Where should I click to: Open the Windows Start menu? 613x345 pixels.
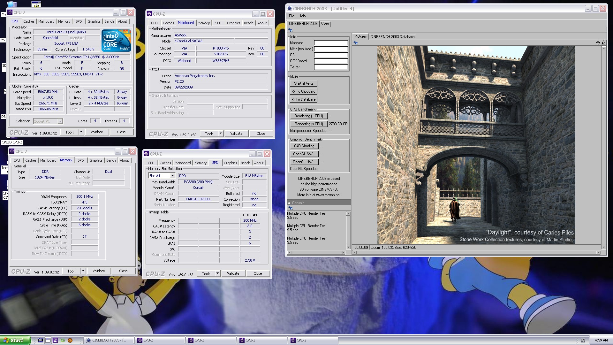coord(15,340)
